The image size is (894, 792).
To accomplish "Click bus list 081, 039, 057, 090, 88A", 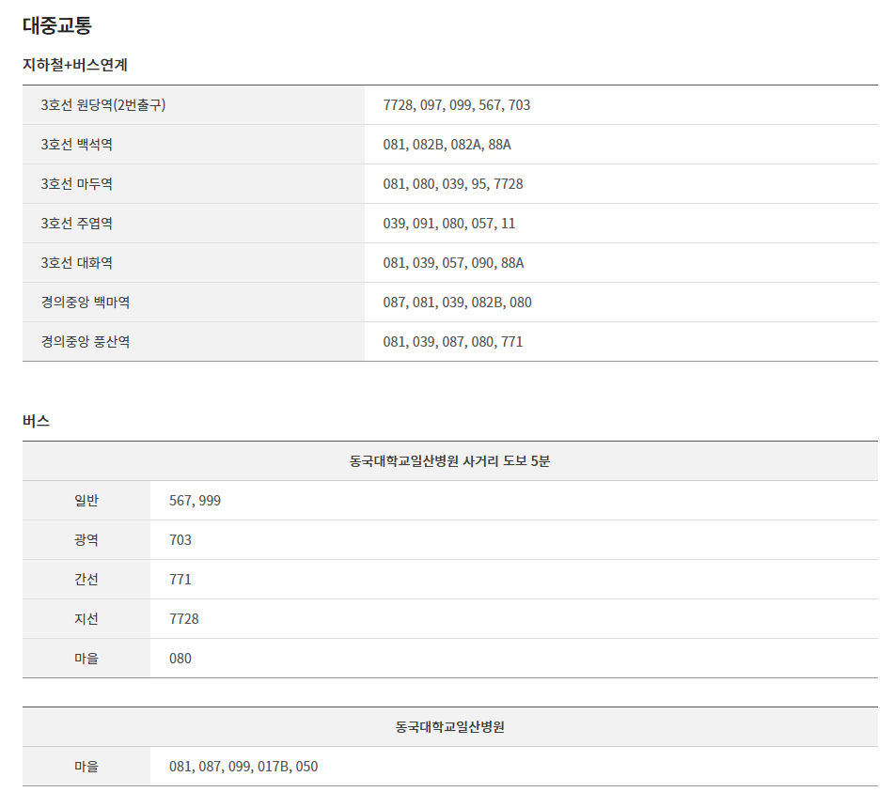I will tap(453, 263).
